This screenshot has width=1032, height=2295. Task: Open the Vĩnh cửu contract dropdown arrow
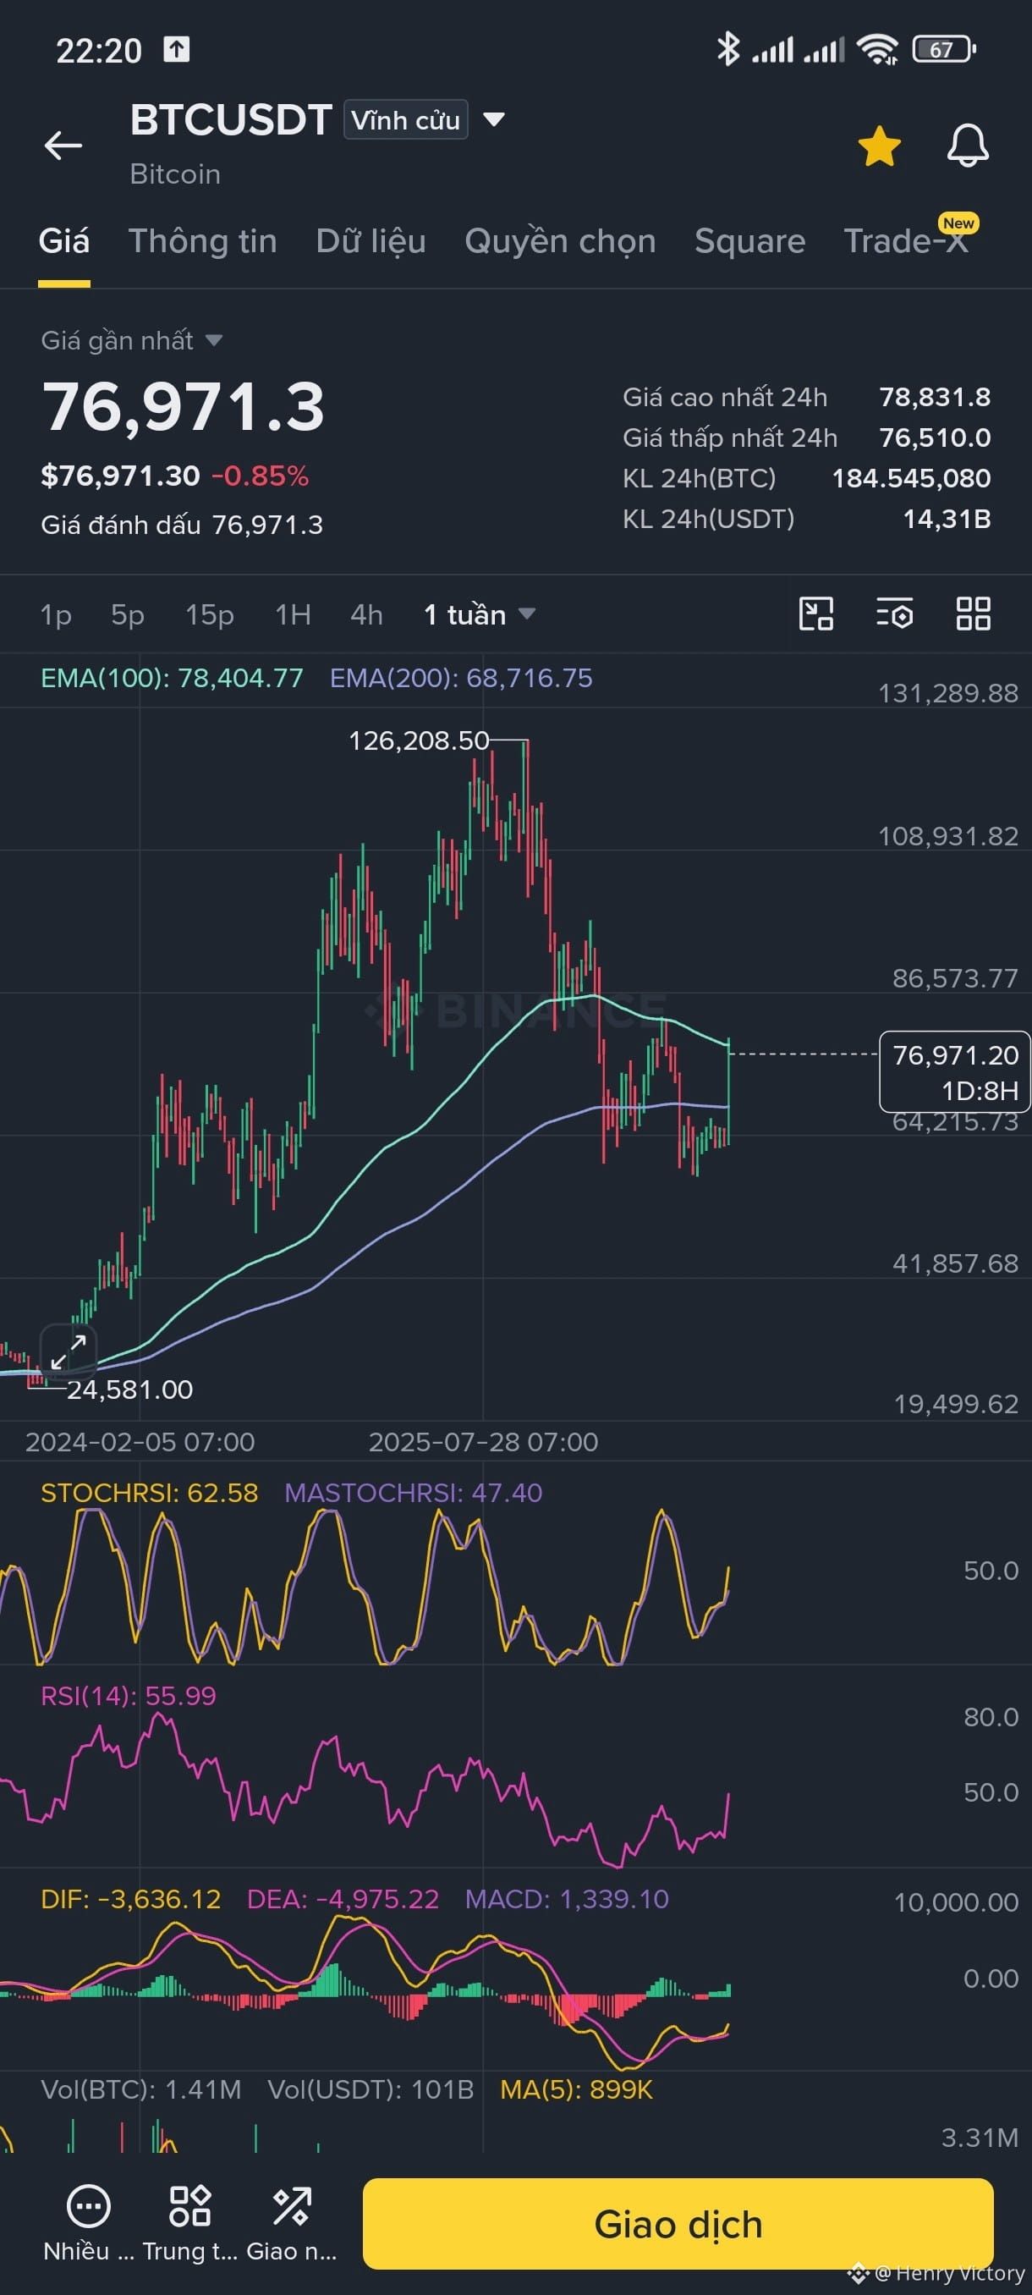pos(493,119)
